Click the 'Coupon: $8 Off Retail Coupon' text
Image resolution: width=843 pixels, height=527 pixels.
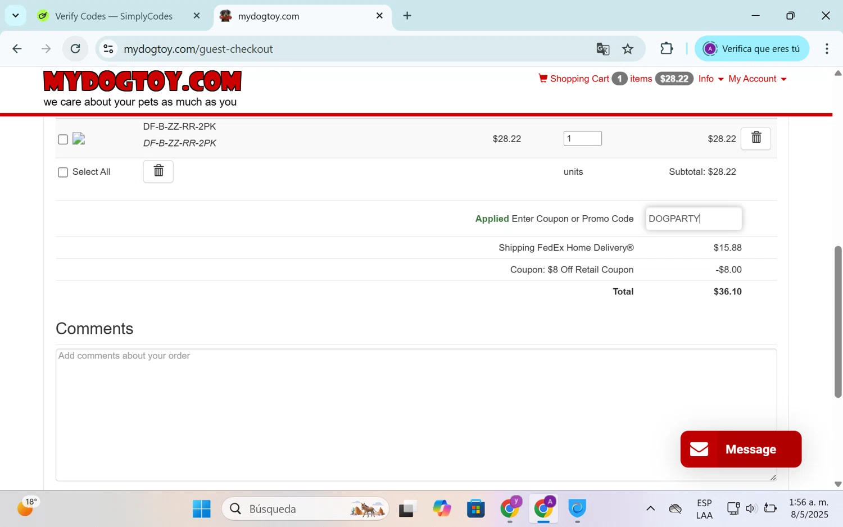pyautogui.click(x=572, y=270)
